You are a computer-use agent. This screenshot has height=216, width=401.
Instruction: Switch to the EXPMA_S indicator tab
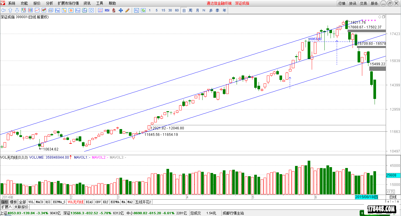click(59, 202)
